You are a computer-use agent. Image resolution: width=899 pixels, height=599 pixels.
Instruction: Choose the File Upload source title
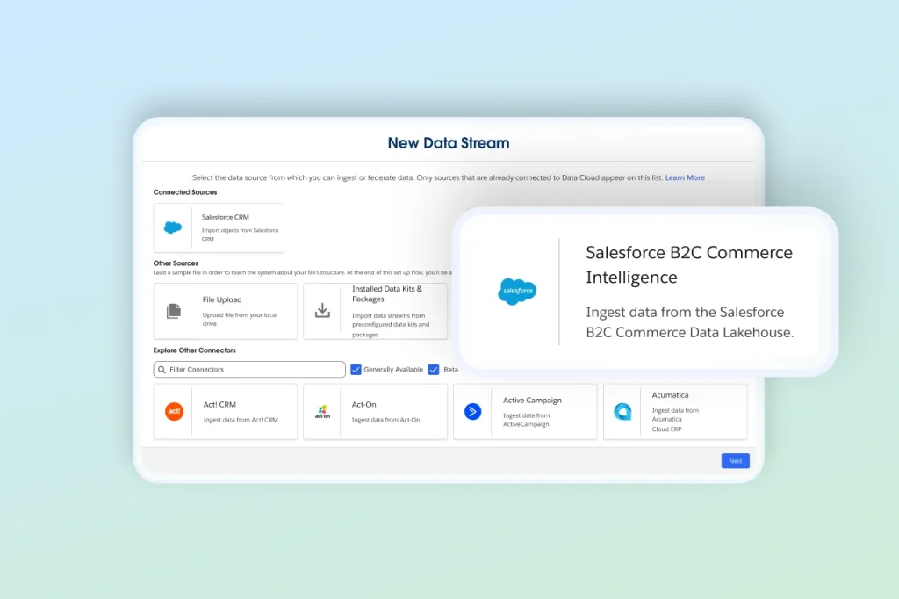click(222, 299)
